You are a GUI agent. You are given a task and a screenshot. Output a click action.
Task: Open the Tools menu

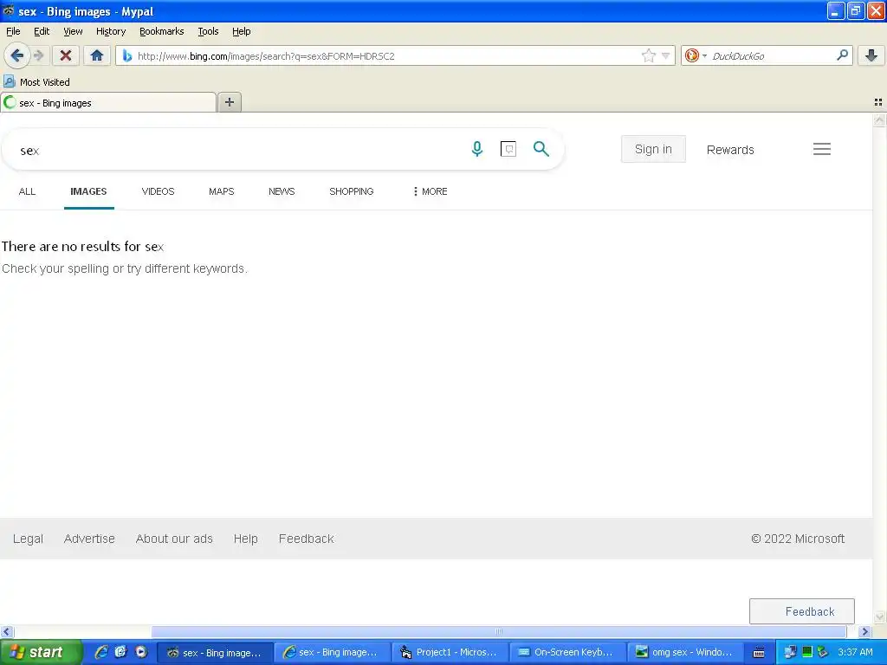click(208, 31)
